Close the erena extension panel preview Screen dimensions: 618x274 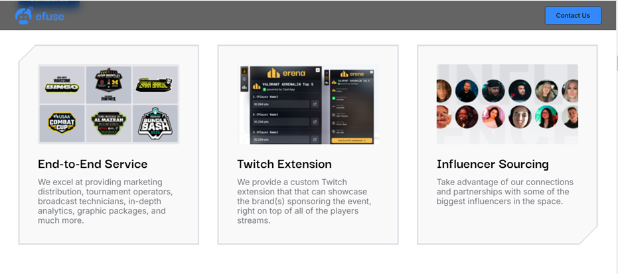tap(318, 70)
